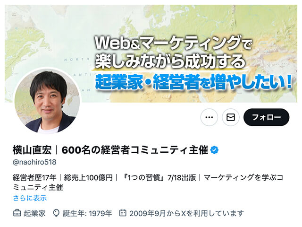Click the envelope direct message icon

[x=231, y=117]
